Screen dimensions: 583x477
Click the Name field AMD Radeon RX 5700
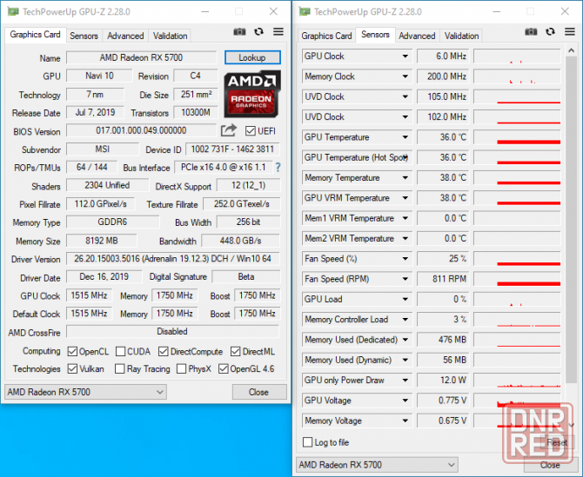click(141, 57)
